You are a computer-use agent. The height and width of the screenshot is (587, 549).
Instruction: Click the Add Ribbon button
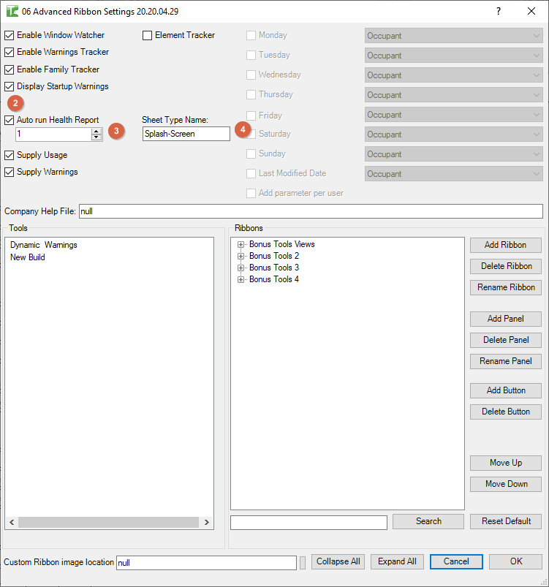[x=506, y=245]
